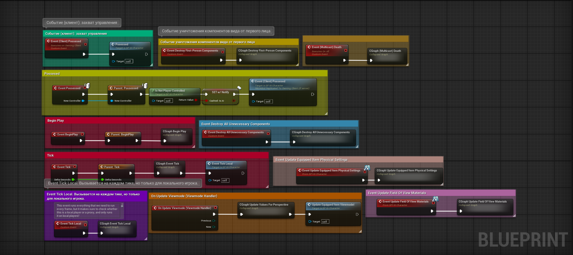Viewport: 573px width, 255px height.
Task: Click the resize corner of the Begin Play comment box
Action: pos(193,146)
